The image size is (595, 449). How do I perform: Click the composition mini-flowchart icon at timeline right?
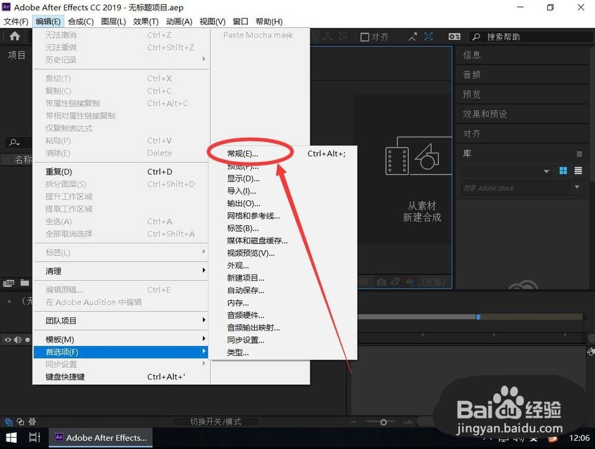[x=590, y=352]
